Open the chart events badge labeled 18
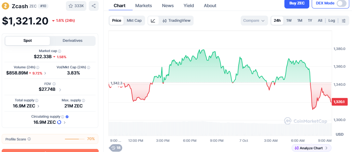 pos(116,148)
